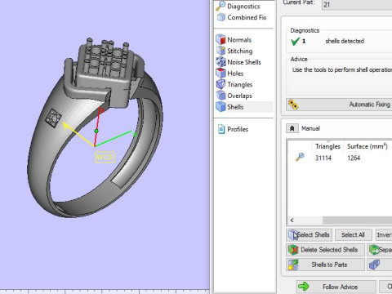Click the Triangles column header

click(x=327, y=146)
